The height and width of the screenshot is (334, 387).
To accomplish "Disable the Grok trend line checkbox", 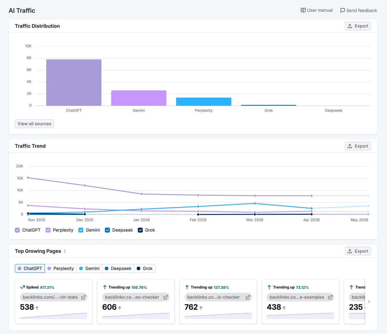I will tap(140, 230).
